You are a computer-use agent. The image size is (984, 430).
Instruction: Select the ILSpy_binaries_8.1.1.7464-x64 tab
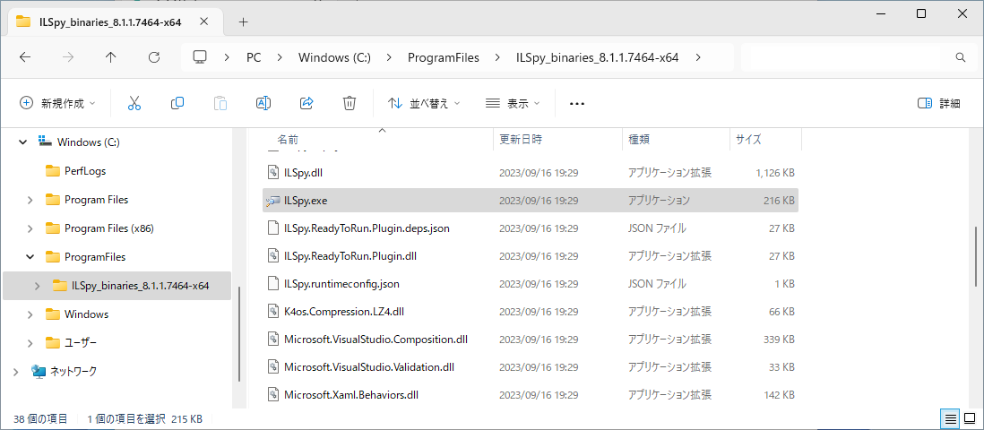coord(115,22)
